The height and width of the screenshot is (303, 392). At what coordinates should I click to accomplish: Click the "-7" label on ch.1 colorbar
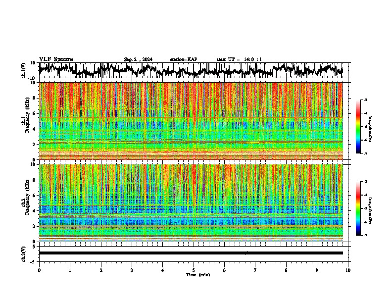coord(365,153)
